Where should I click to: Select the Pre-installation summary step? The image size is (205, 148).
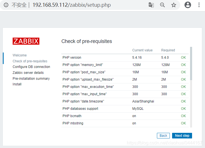click(31, 78)
